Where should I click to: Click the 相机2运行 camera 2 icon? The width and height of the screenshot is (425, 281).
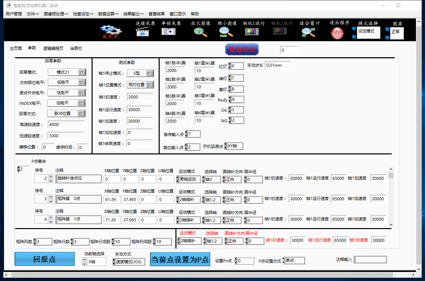[x=280, y=31]
